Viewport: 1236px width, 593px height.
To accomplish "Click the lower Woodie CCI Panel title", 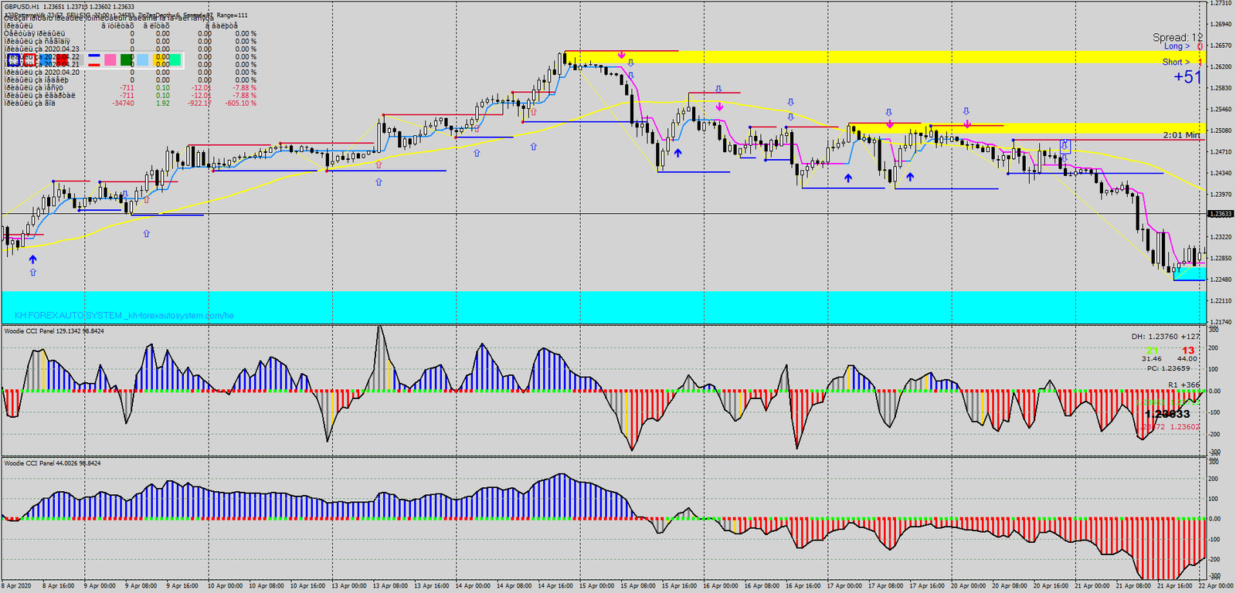I will click(54, 463).
